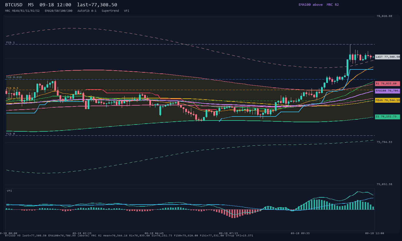Click the 'VFI' label in the indicator legend

pos(127,11)
